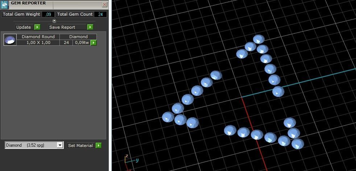The height and width of the screenshot is (171, 356).
Task: Click the 0,09tw weight cell
Action: point(82,42)
